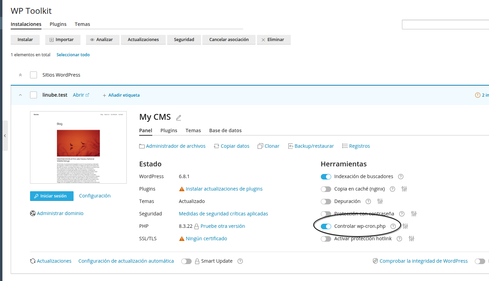Open the Abrir link for linube.test

(x=81, y=95)
